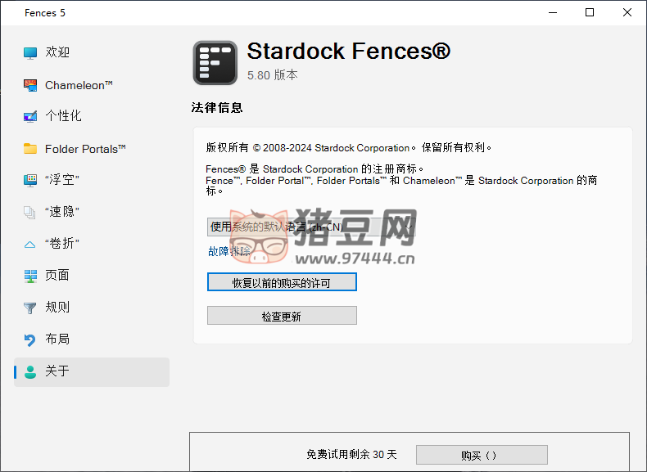Click the 欢迎 monitor icon in sidebar
The height and width of the screenshot is (472, 647).
pyautogui.click(x=30, y=52)
